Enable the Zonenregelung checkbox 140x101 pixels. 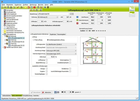point(70,60)
